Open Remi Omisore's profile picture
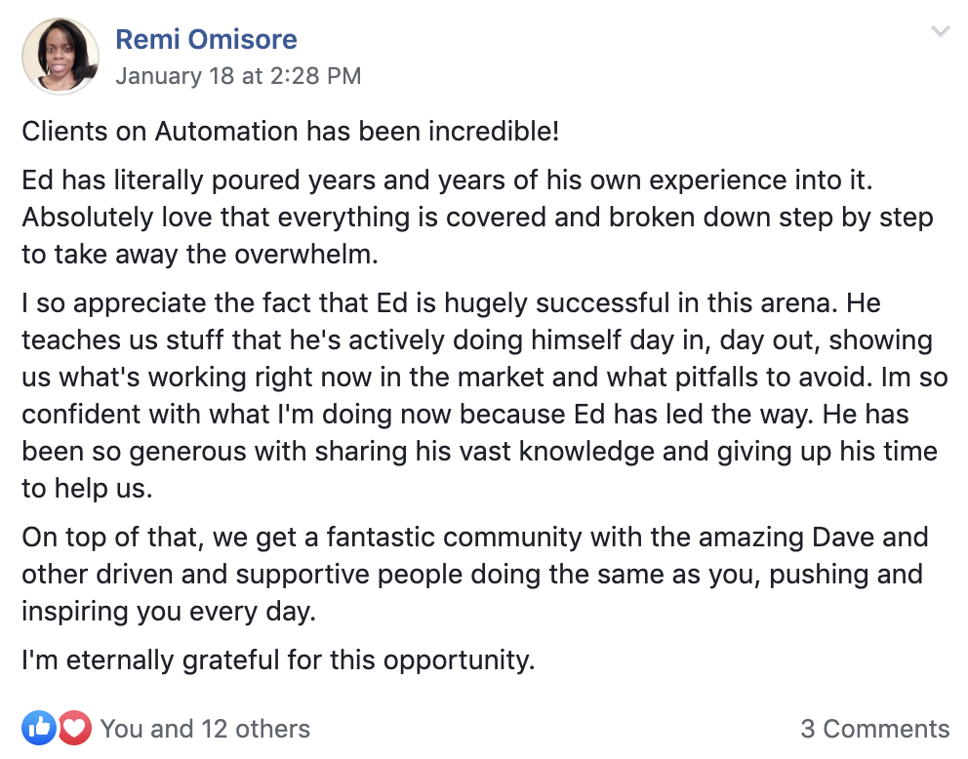This screenshot has height=759, width=968. 60,56
